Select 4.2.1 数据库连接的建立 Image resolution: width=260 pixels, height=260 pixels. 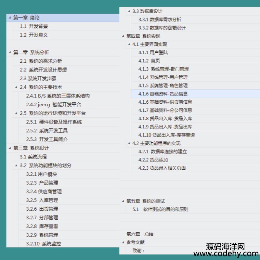[x=163, y=152]
